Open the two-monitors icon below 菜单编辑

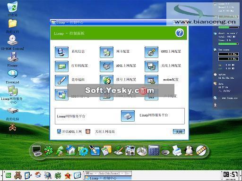[61, 95]
